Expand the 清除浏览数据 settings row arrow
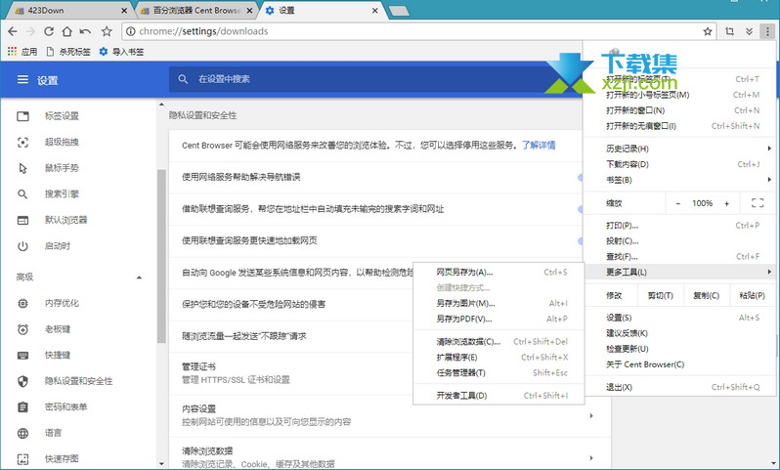This screenshot has width=780, height=470. pyautogui.click(x=591, y=457)
